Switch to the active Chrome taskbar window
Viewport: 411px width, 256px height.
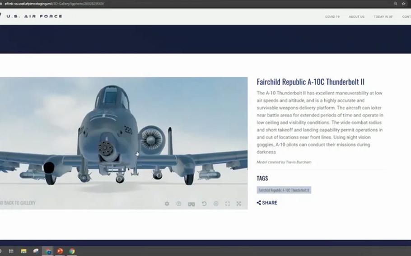point(48,251)
